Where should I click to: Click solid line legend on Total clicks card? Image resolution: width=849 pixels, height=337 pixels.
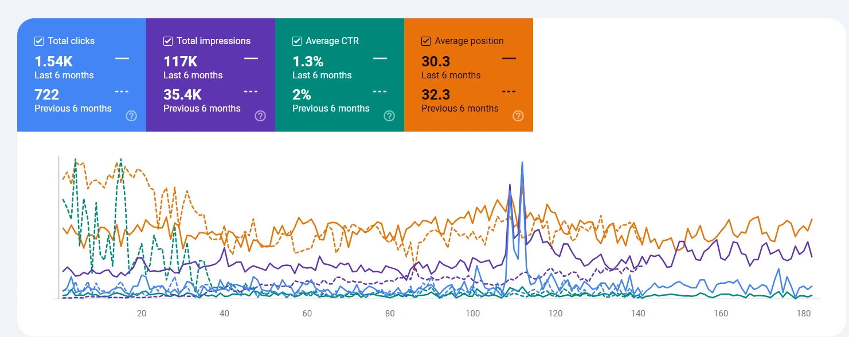coord(122,58)
